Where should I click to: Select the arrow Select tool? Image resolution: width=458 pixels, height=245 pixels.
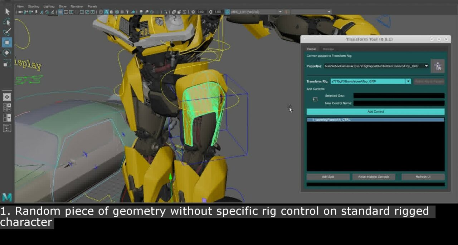pos(7,11)
